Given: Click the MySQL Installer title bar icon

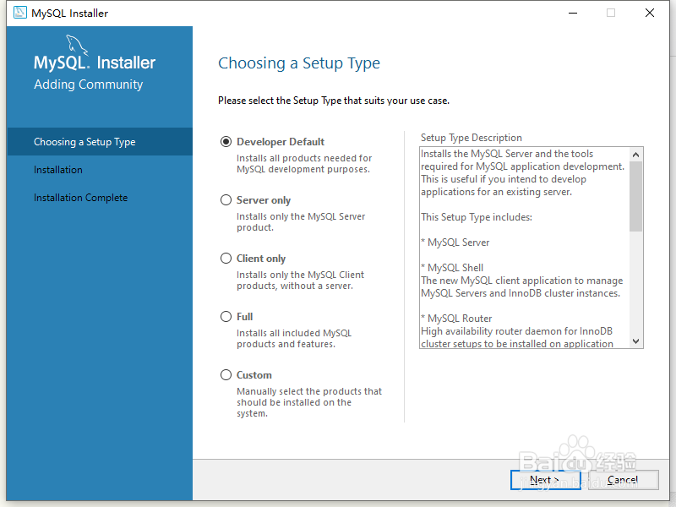Looking at the screenshot, I should coord(19,13).
